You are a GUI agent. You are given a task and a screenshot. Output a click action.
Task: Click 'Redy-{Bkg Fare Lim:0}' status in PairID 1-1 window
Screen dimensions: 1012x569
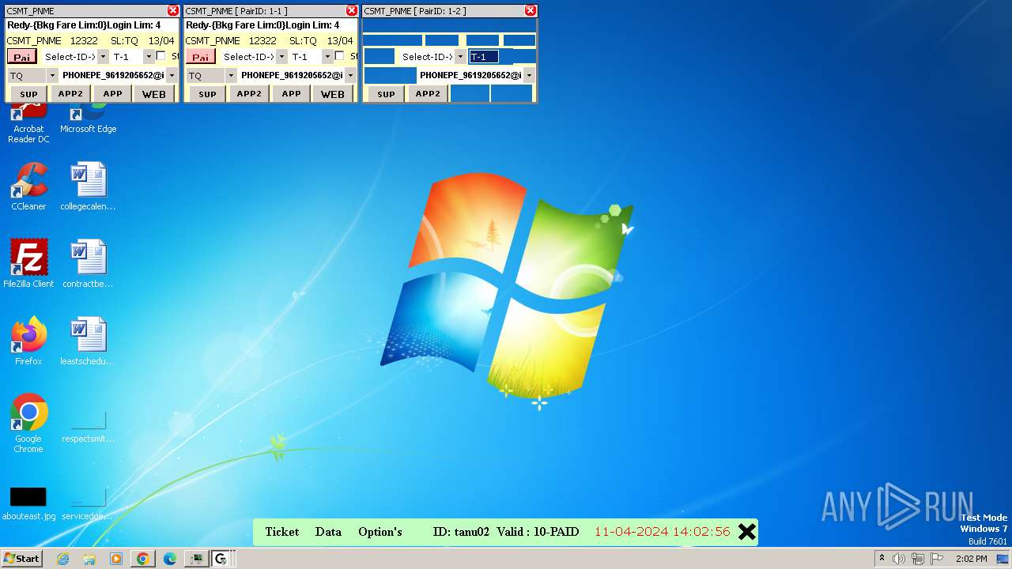point(235,25)
